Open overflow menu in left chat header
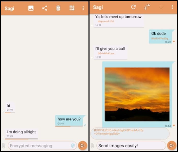This screenshot has height=152, width=178. pyautogui.click(x=83, y=8)
